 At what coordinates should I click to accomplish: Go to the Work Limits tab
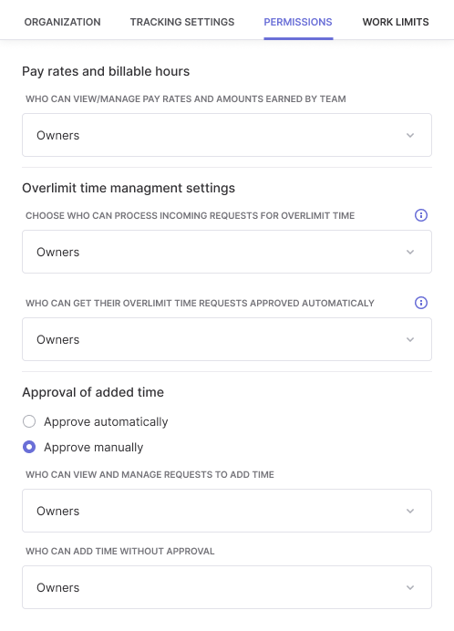[396, 22]
